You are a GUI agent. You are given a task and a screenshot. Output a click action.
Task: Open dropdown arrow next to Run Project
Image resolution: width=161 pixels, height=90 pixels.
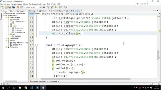click(58, 7)
